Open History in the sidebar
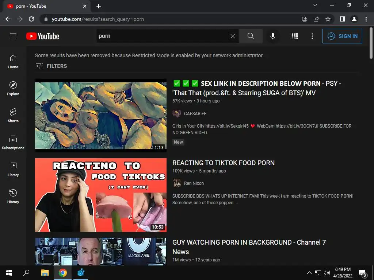 [13, 196]
